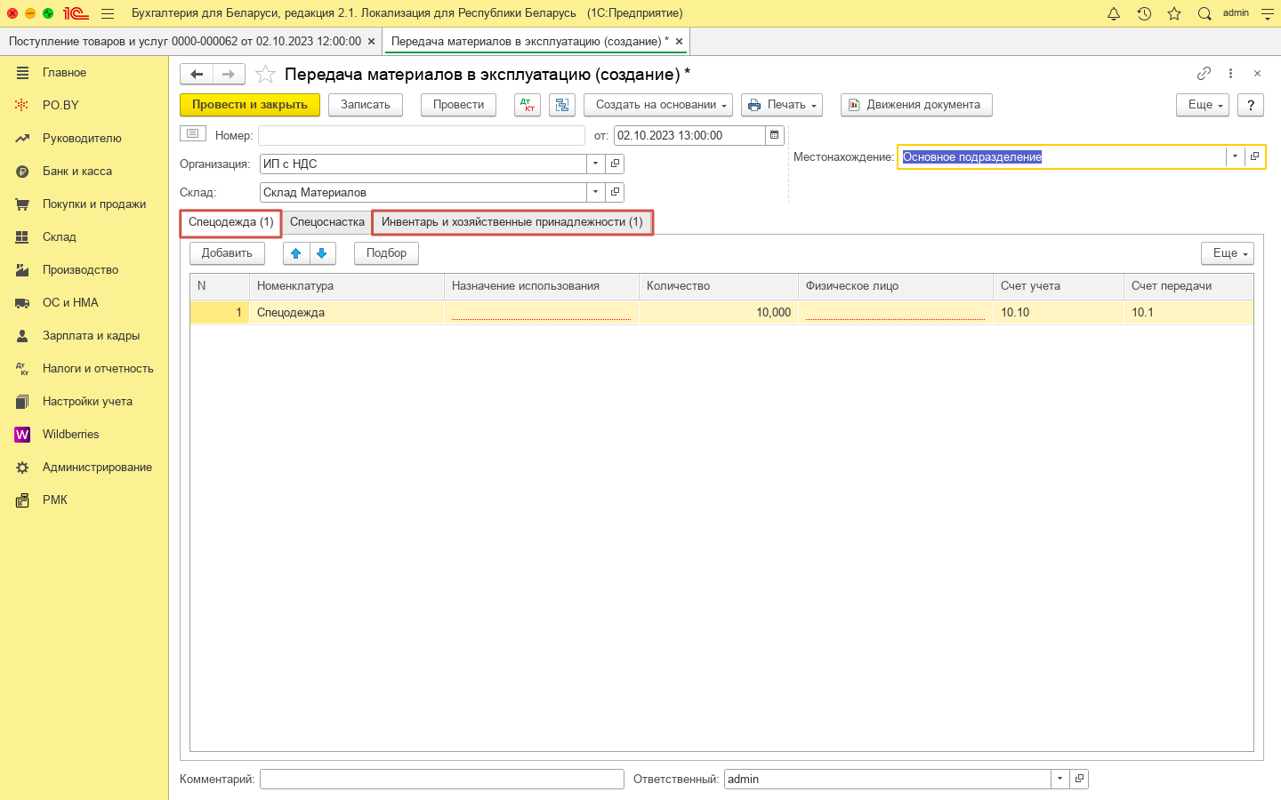The height and width of the screenshot is (800, 1281).
Task: Open the search magnifier icon
Action: pos(1204,13)
